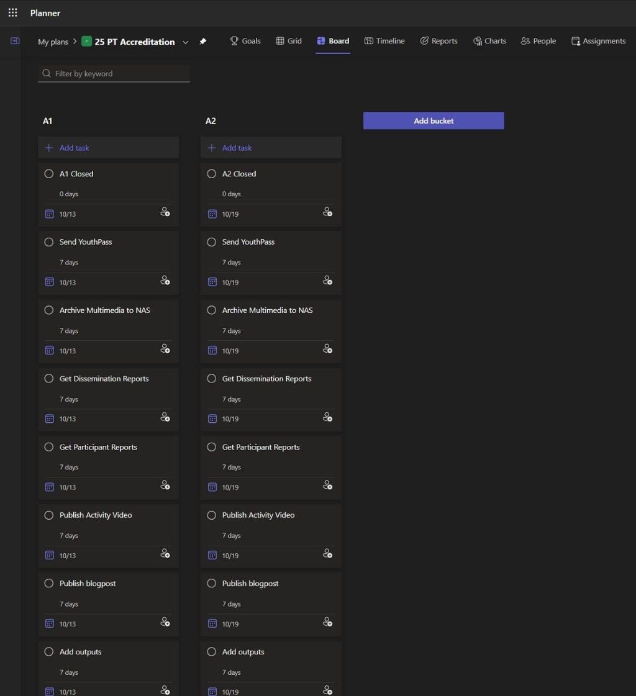
Task: Switch to the Timeline view tab
Action: coord(384,41)
